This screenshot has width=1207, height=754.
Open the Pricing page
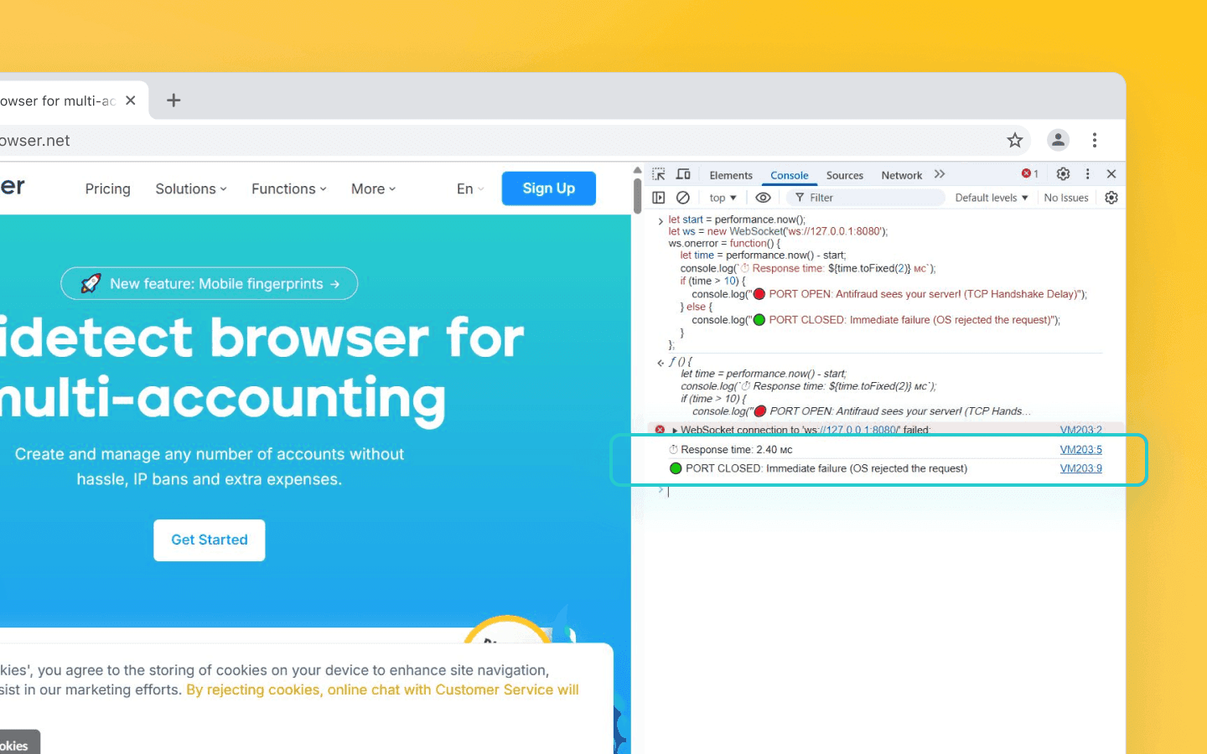coord(108,189)
